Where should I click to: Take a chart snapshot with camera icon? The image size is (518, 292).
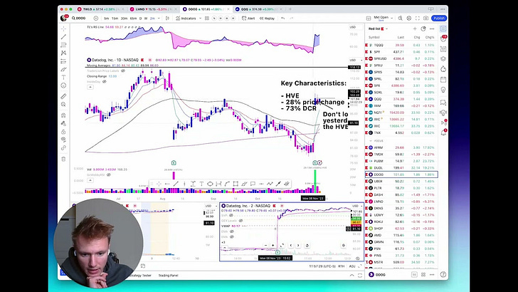point(425,19)
